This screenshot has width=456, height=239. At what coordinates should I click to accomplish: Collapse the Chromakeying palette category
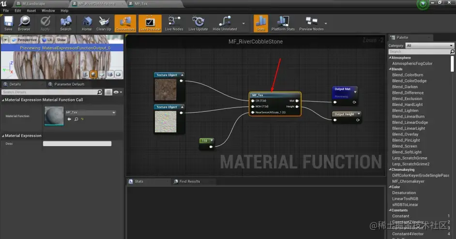(390, 170)
